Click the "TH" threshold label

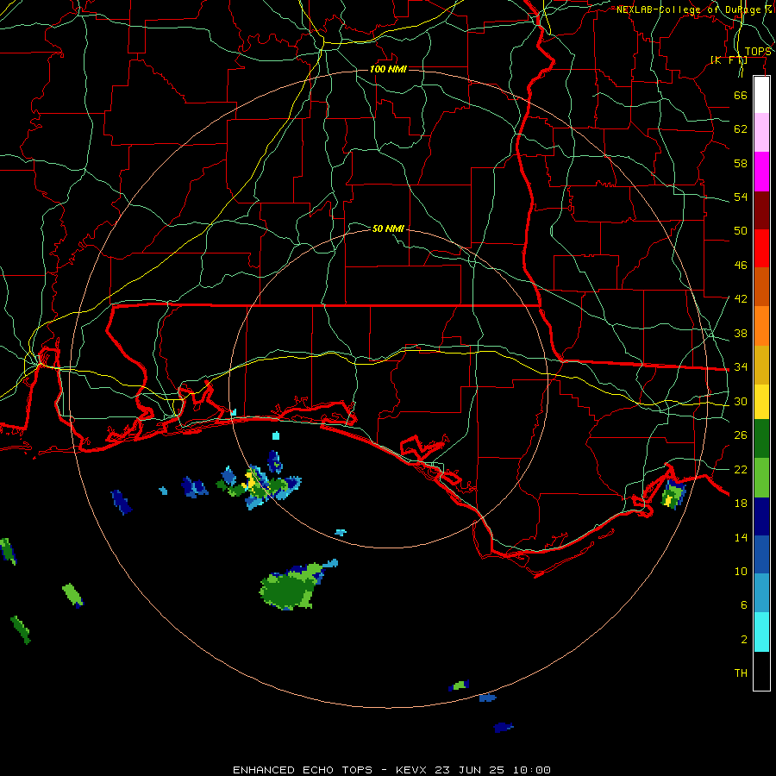[x=741, y=673]
